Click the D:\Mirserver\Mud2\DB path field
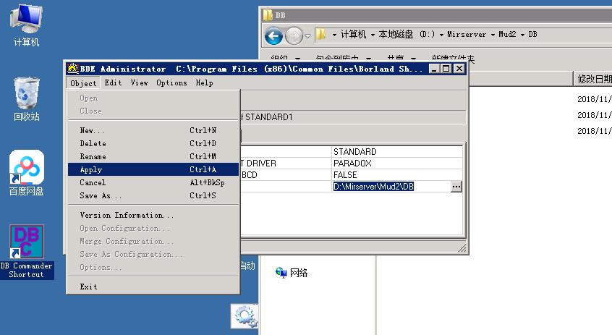612x335 pixels. tap(389, 186)
